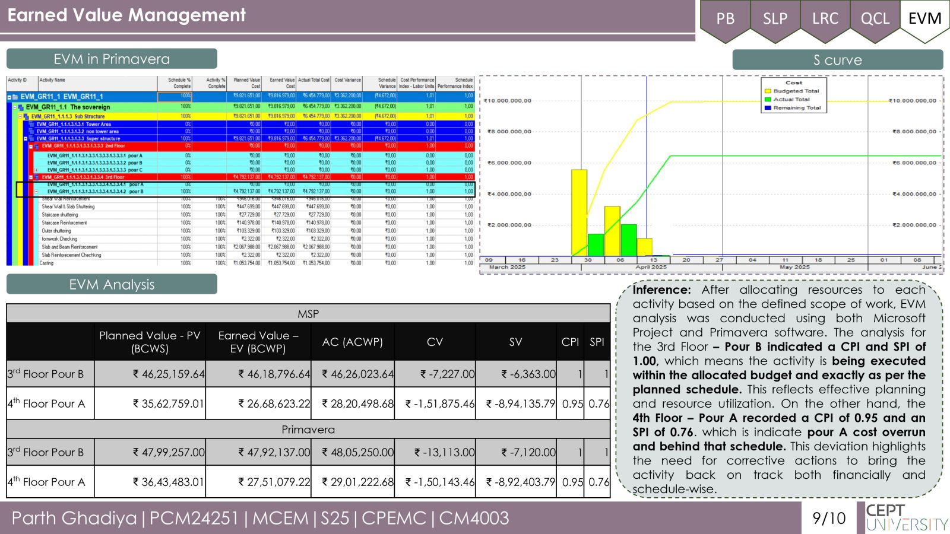Click the 'Primavera' table section header

(308, 430)
